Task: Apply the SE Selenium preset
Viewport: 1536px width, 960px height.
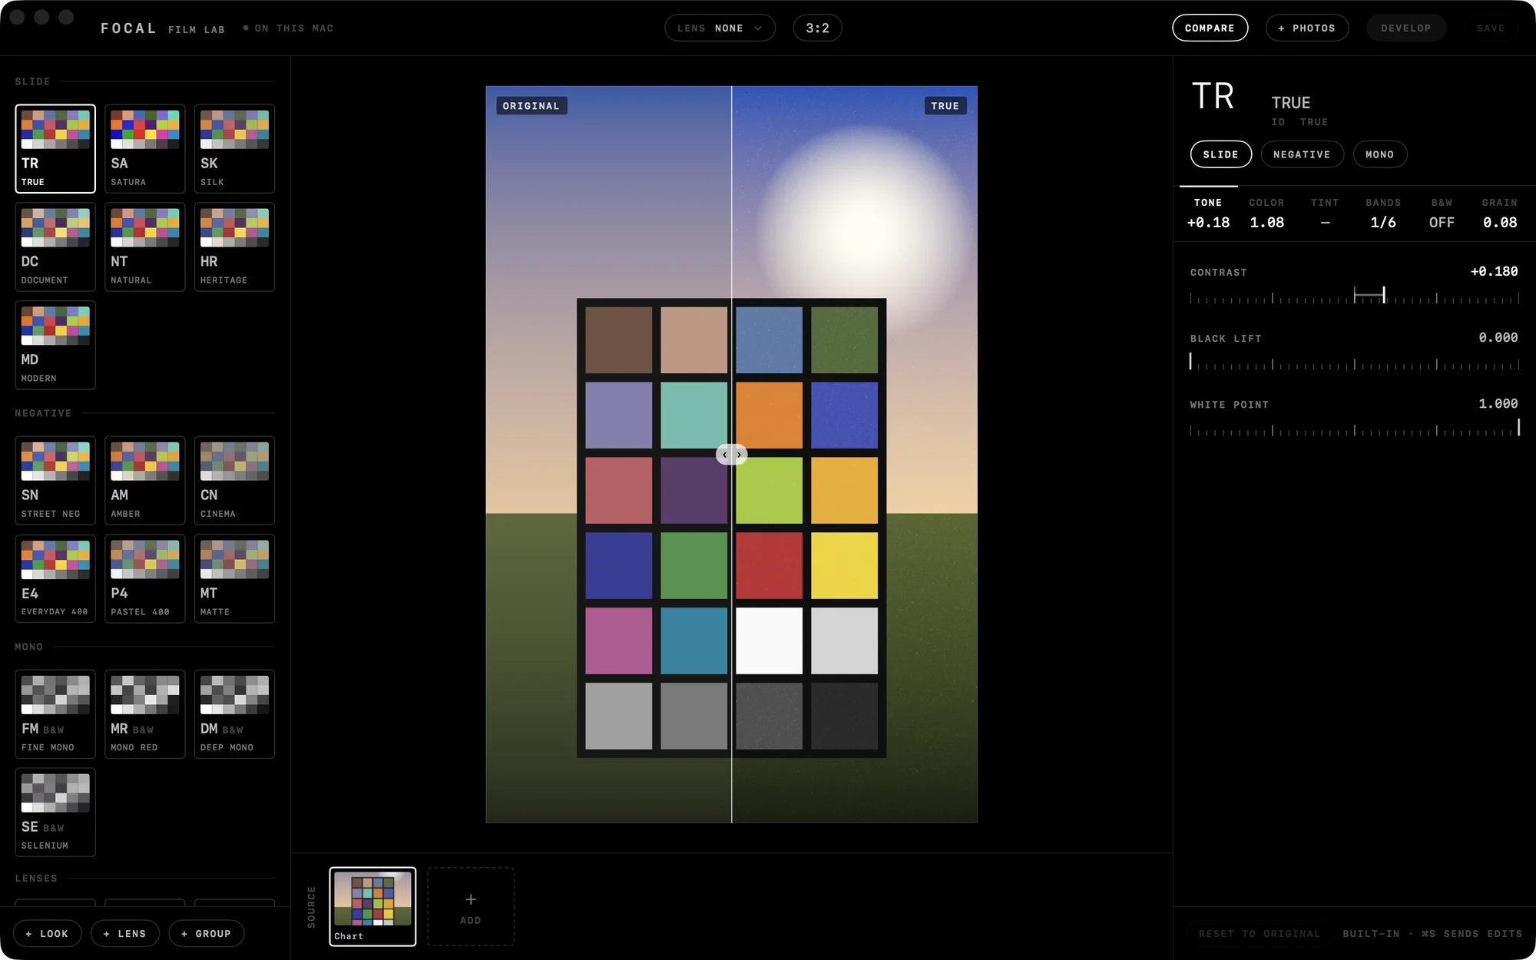Action: [55, 812]
